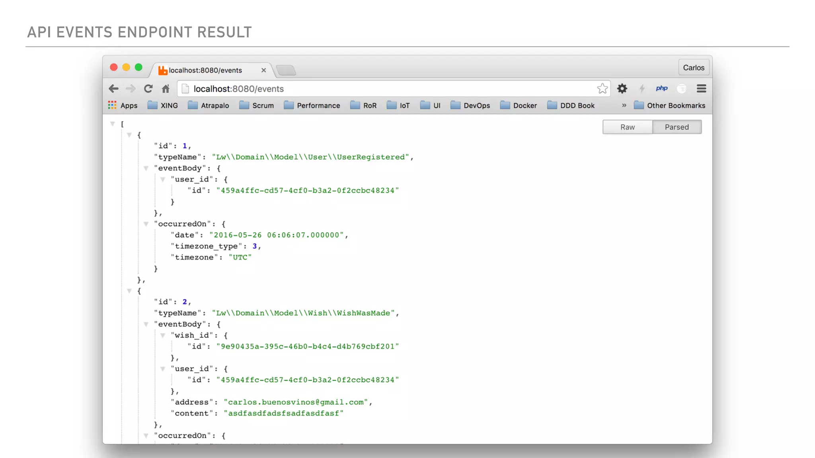The image size is (815, 458).
Task: Open the XING bookmarks folder
Action: pos(163,105)
